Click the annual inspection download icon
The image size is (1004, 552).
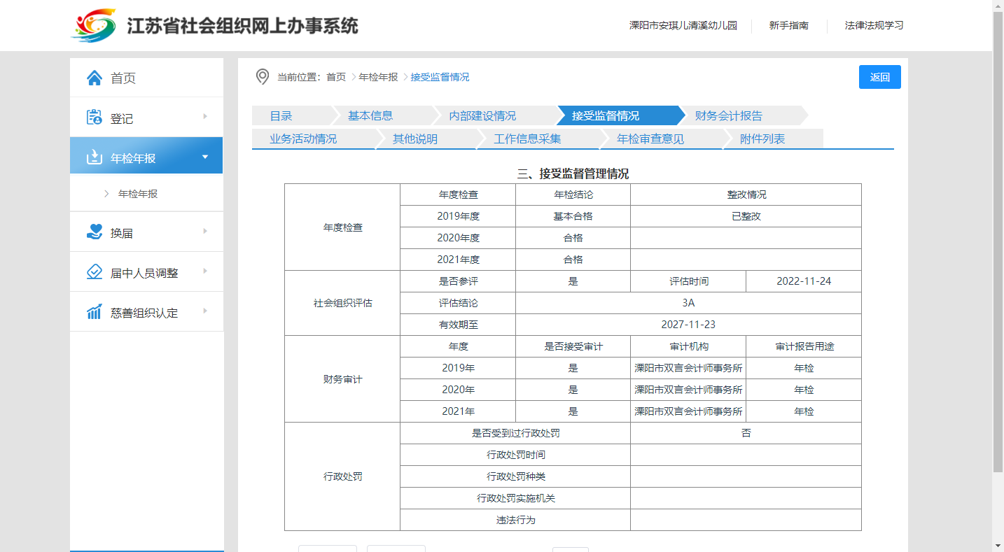tap(95, 157)
